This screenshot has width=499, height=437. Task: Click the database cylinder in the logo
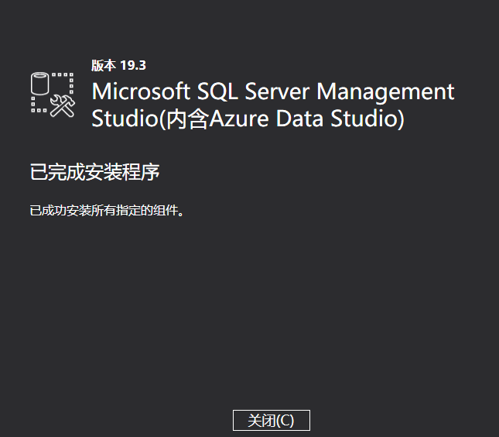pyautogui.click(x=39, y=82)
